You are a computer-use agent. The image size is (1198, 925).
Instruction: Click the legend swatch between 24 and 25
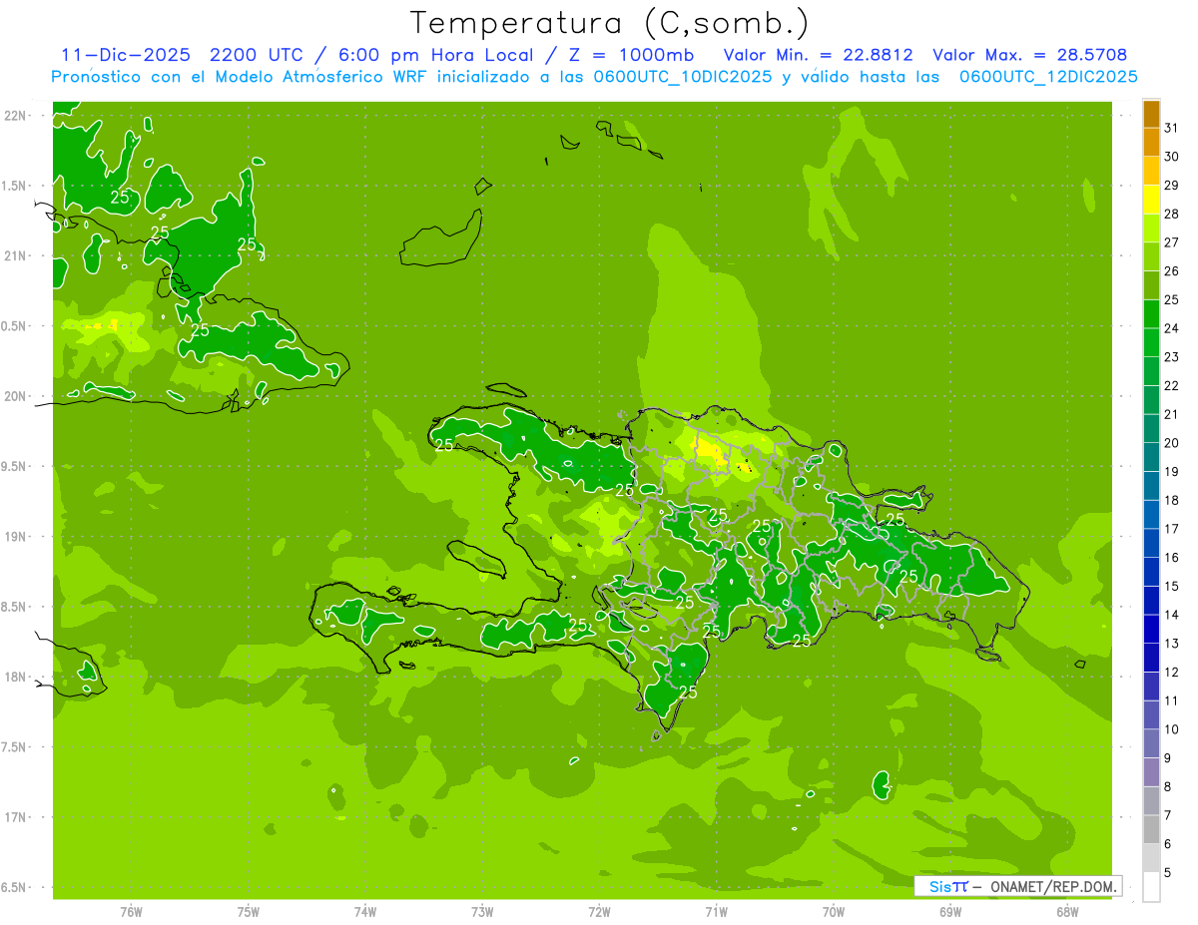1151,314
